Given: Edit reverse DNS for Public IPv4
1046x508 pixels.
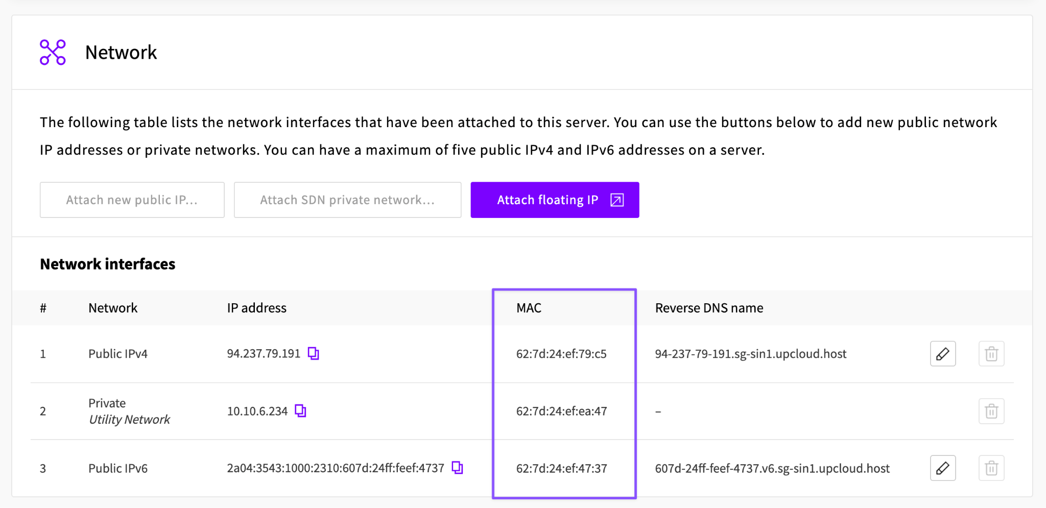Looking at the screenshot, I should click(x=943, y=354).
